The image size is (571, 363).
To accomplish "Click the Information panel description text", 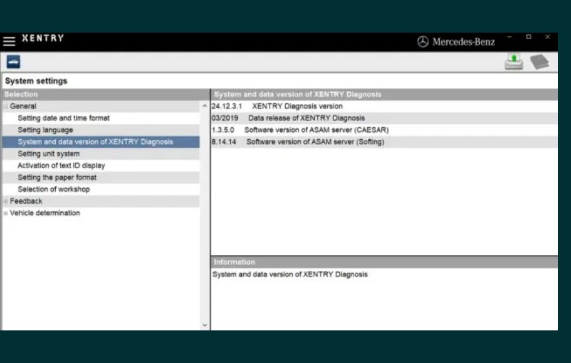I will pos(290,275).
